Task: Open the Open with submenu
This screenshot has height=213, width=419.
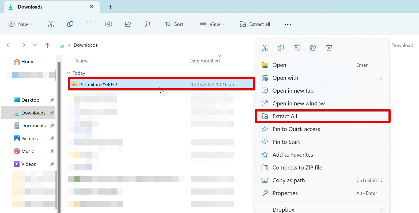Action: point(285,78)
